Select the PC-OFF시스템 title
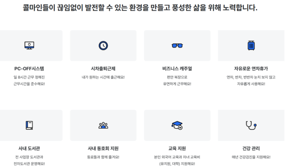Image resolution: width=296 pixels, height=168 pixels. pyautogui.click(x=29, y=68)
